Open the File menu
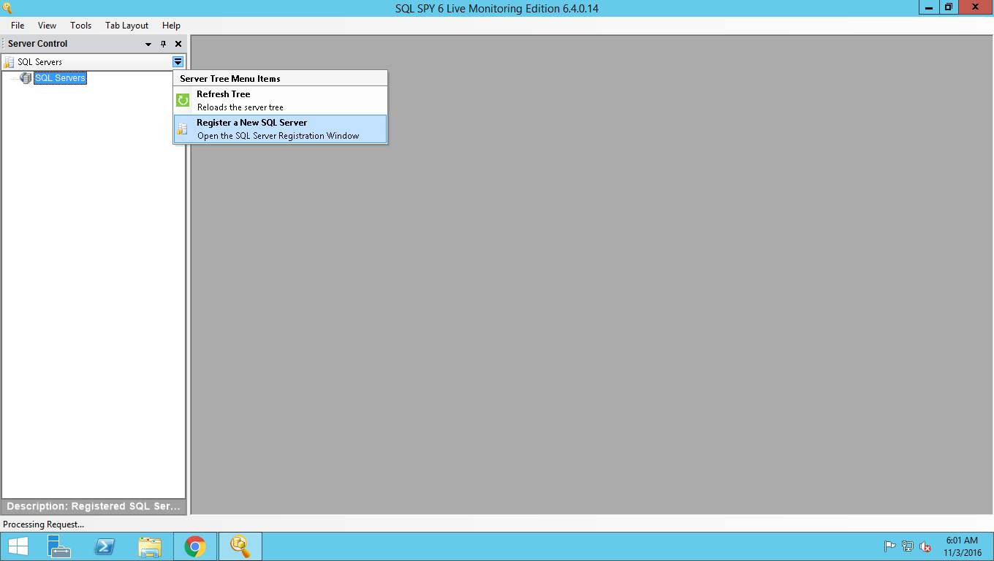The height and width of the screenshot is (561, 994). click(18, 26)
